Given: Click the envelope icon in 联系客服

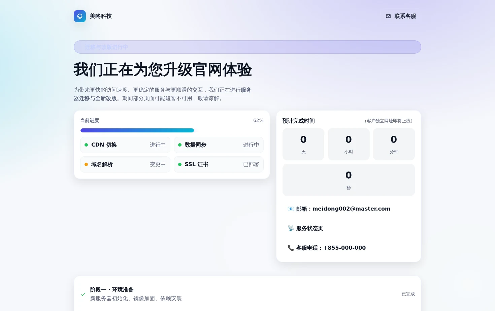Looking at the screenshot, I should pos(388,16).
